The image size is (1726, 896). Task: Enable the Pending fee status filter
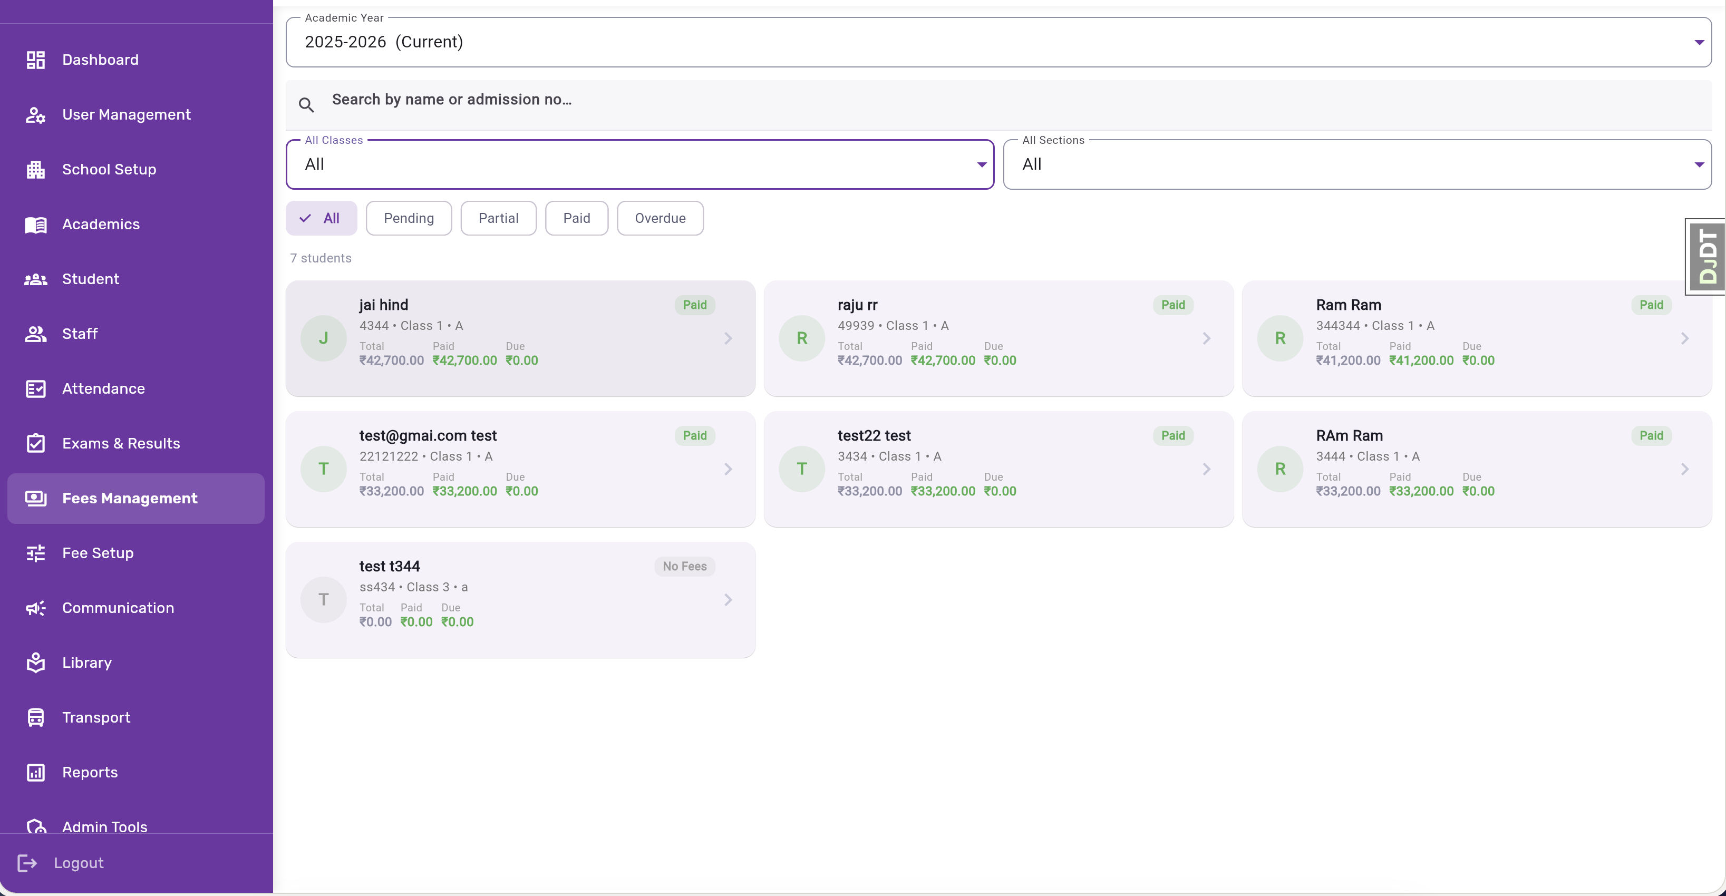[409, 218]
